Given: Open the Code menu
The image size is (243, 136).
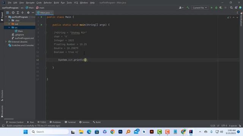Looking at the screenshot, I should tap(39, 3).
